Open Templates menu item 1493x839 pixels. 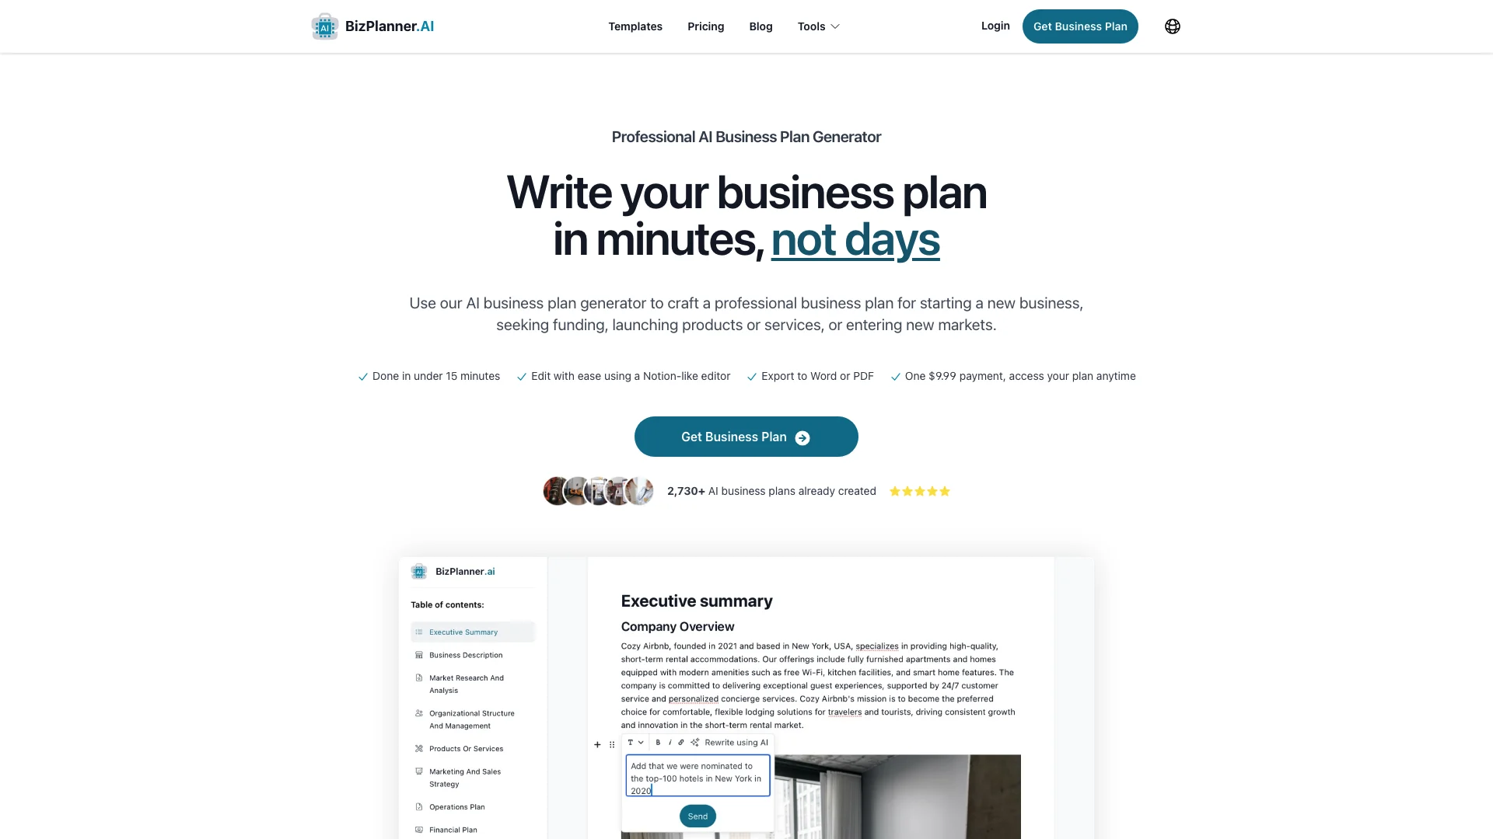(x=635, y=26)
